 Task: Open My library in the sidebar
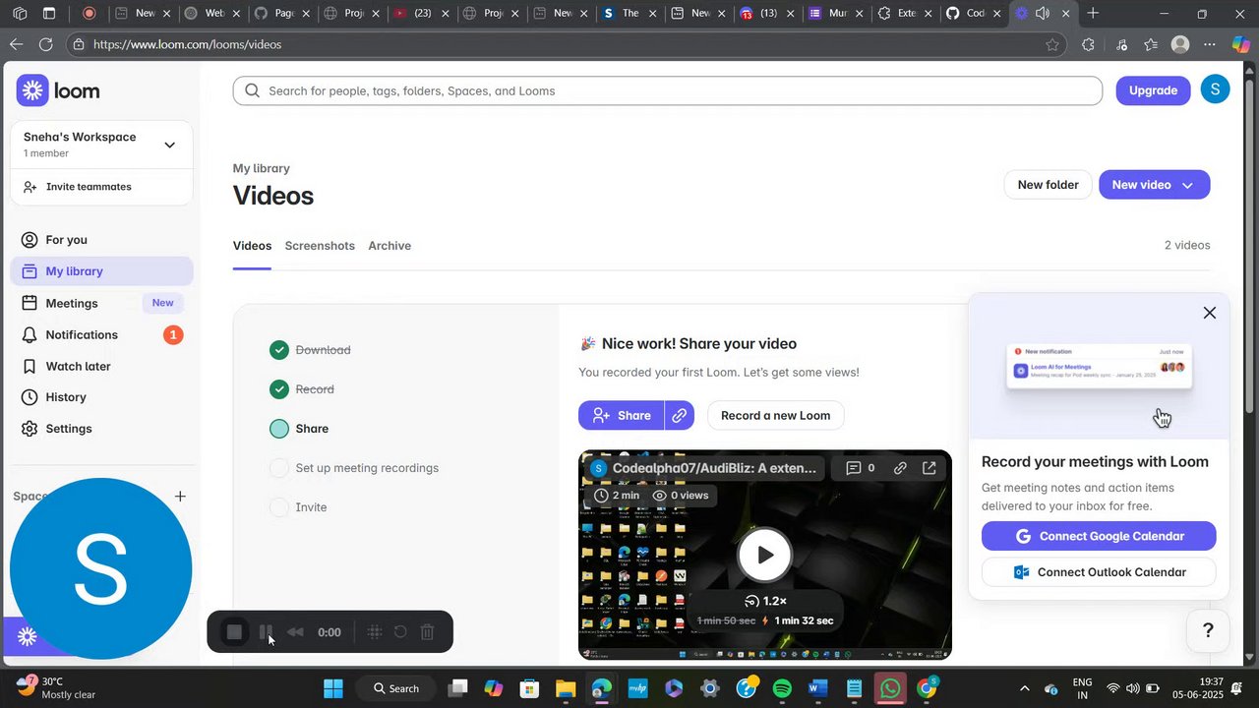click(101, 271)
